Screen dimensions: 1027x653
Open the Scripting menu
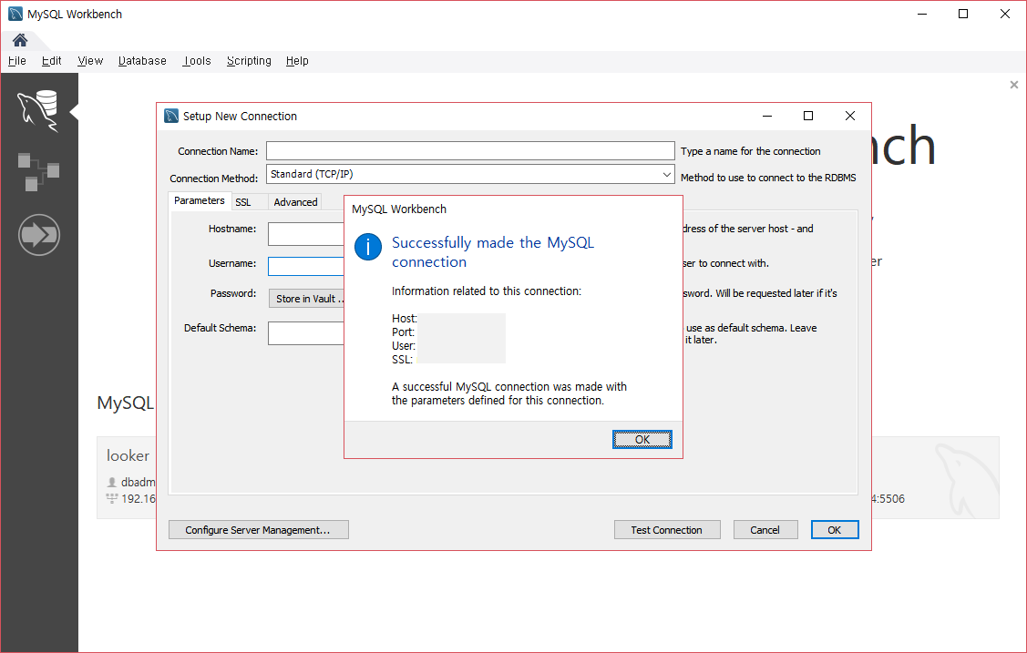(x=249, y=61)
